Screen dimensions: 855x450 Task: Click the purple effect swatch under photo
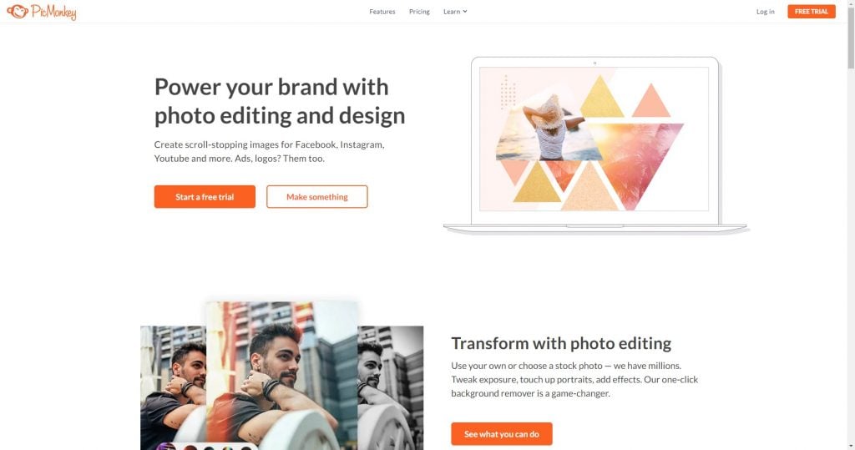(x=166, y=446)
